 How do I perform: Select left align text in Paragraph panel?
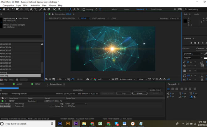click(168, 89)
